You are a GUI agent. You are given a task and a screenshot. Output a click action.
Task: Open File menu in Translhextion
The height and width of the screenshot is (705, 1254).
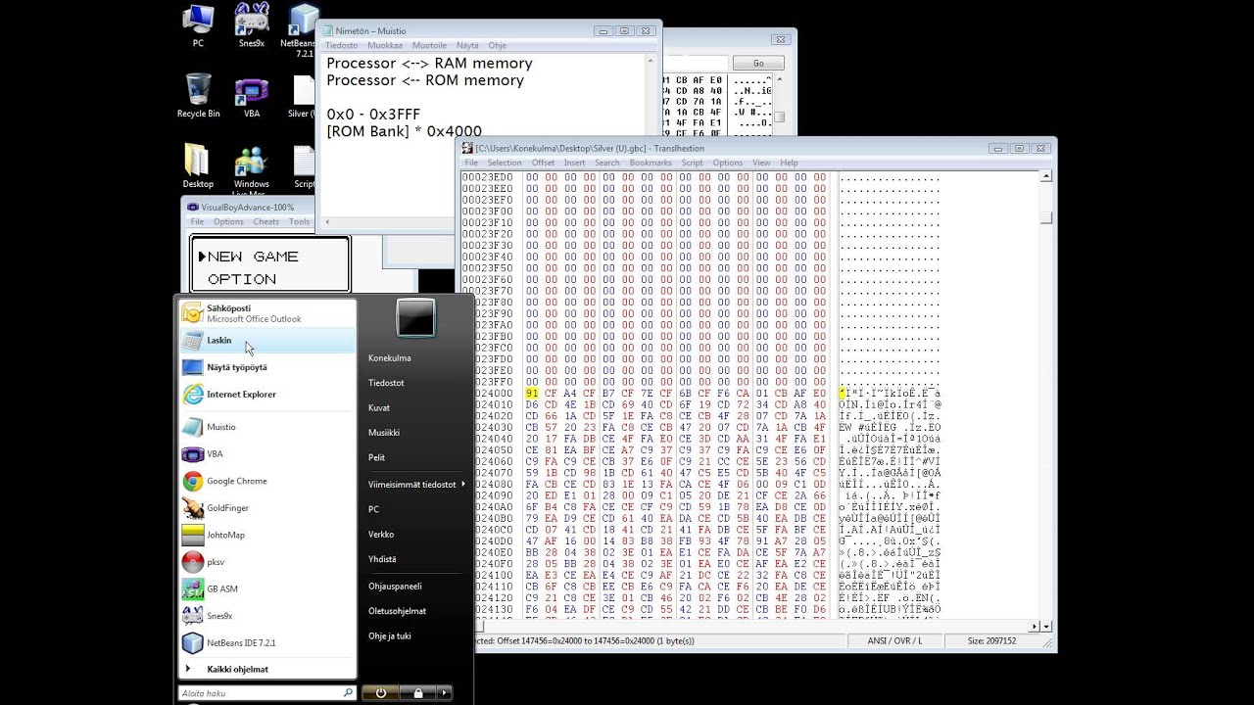(x=471, y=163)
